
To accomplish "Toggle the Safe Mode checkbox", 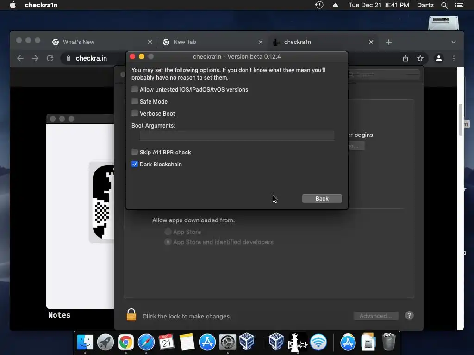I will point(135,101).
